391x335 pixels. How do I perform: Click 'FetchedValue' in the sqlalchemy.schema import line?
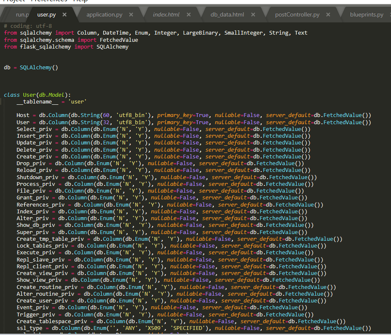pos(119,40)
